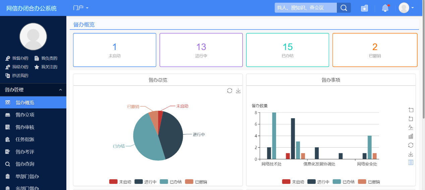425x190 pixels.
Task: Click the 督办查询 magnifier icon
Action: [x=8, y=164]
